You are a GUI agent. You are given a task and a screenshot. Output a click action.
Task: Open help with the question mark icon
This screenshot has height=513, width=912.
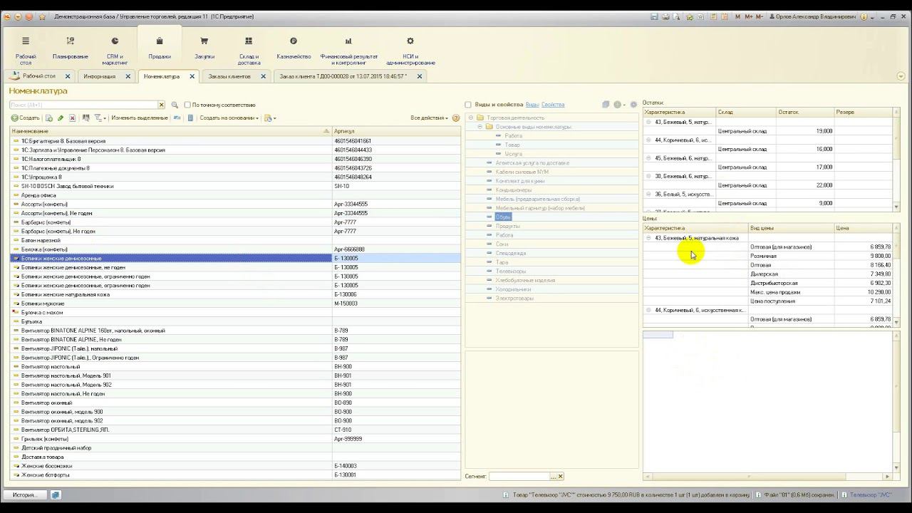[456, 118]
